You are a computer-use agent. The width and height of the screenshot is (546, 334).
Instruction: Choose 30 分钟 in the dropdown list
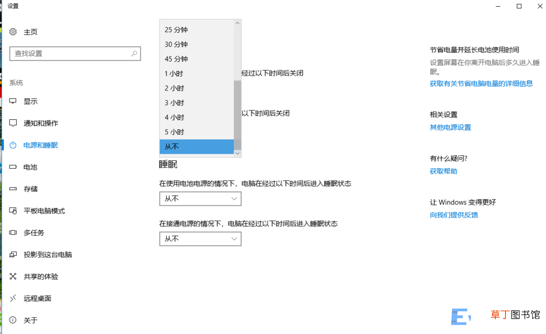click(197, 44)
